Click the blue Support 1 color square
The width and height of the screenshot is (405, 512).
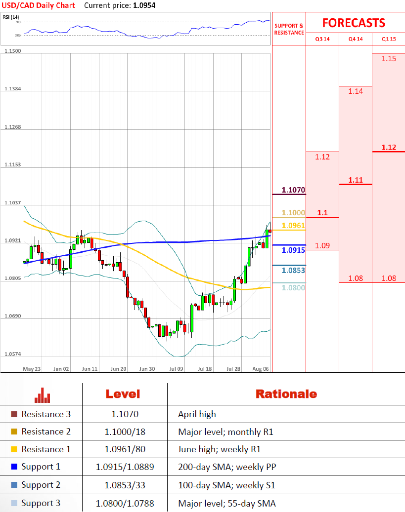coord(14,467)
